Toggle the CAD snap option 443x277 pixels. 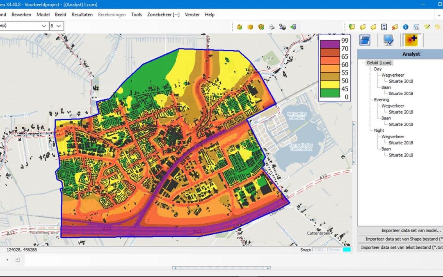click(319, 250)
